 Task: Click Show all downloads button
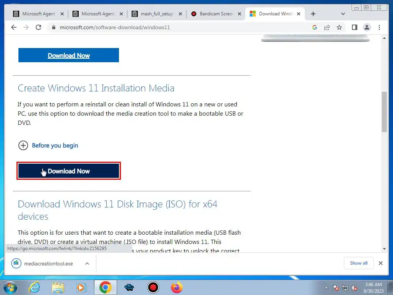point(359,263)
